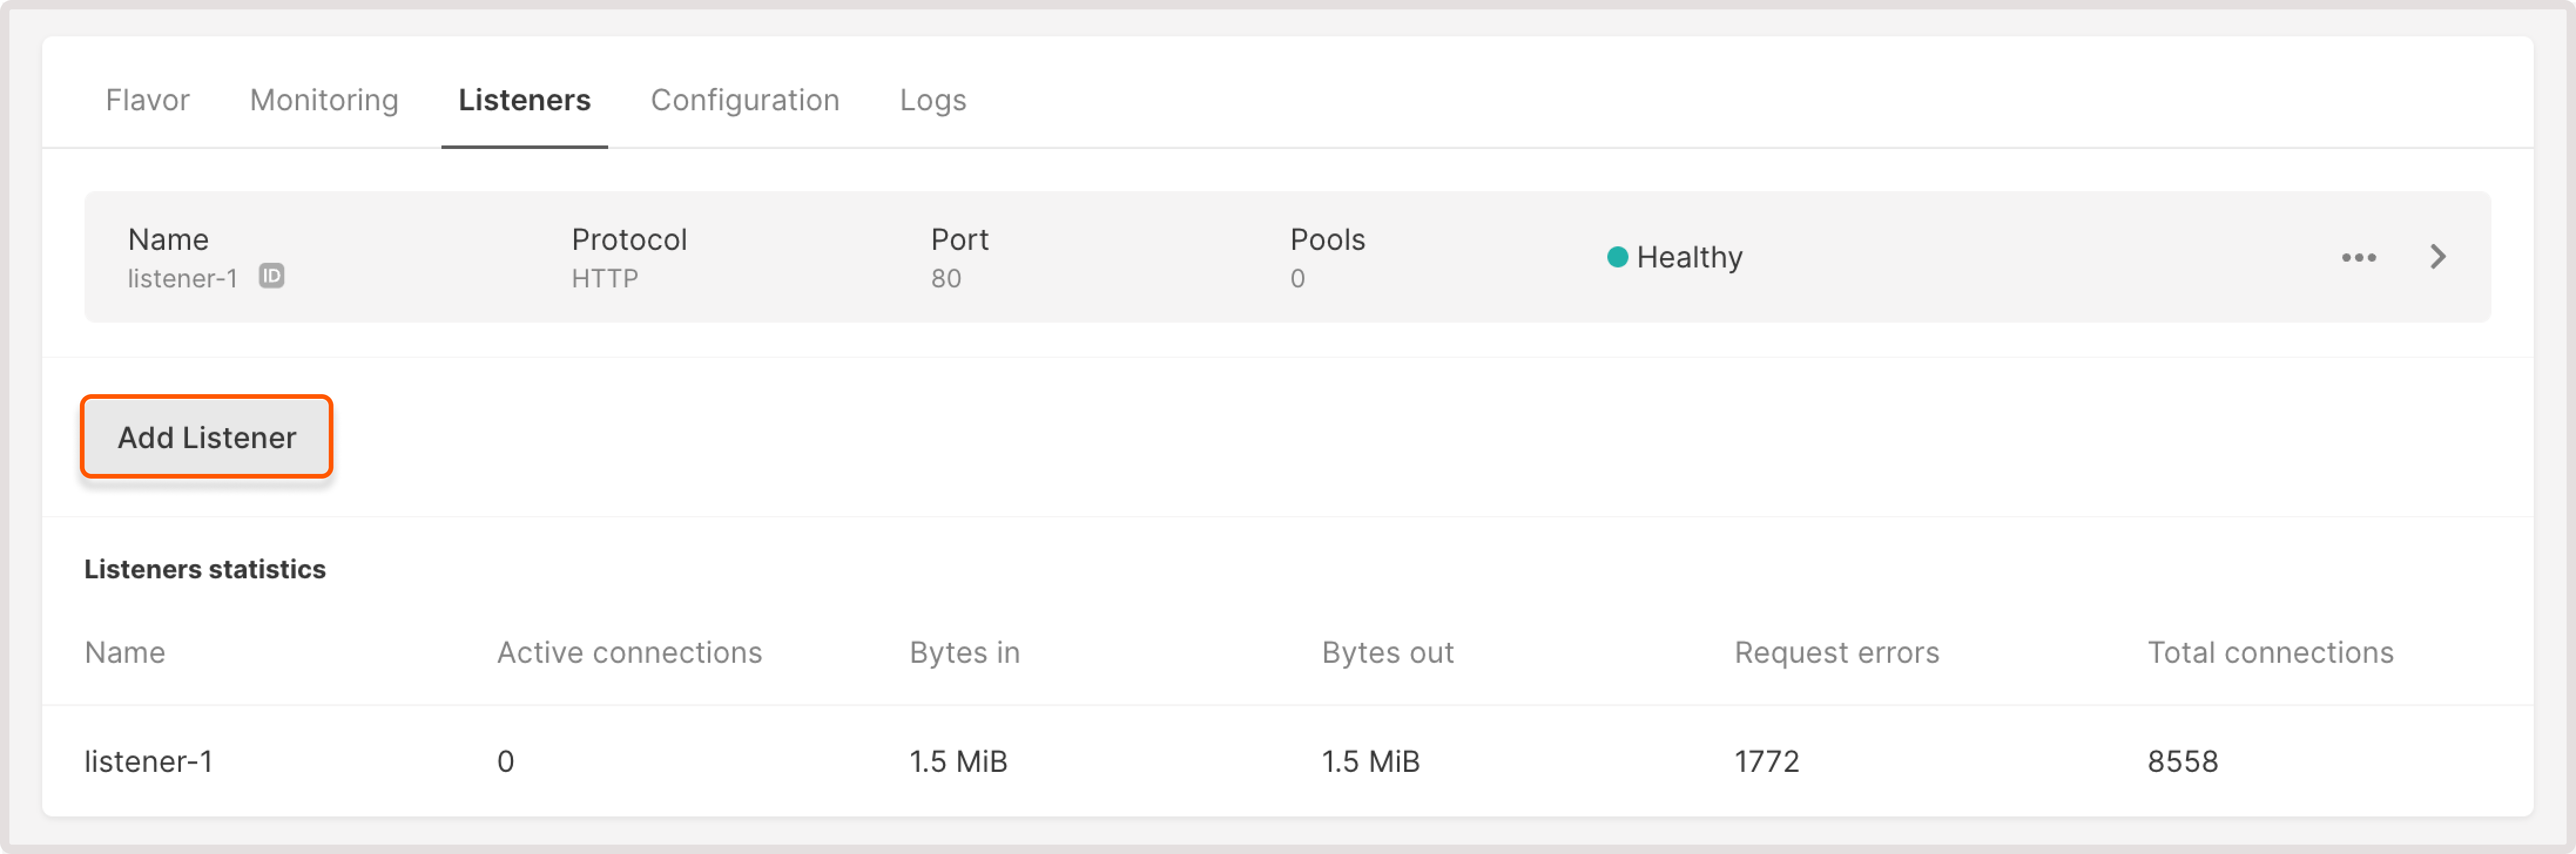Click Port 80 on listener-1

coord(946,279)
